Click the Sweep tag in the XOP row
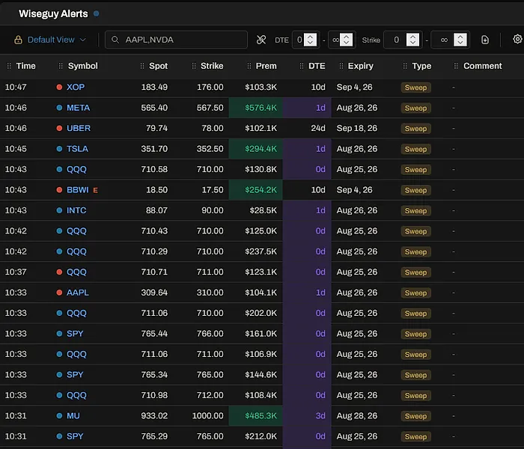The image size is (524, 449). click(415, 88)
